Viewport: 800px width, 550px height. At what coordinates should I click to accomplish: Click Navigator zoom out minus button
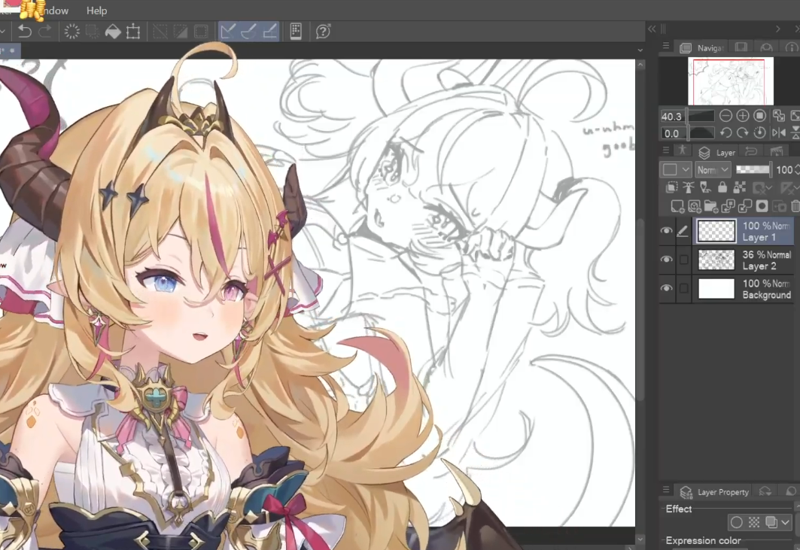coord(725,116)
